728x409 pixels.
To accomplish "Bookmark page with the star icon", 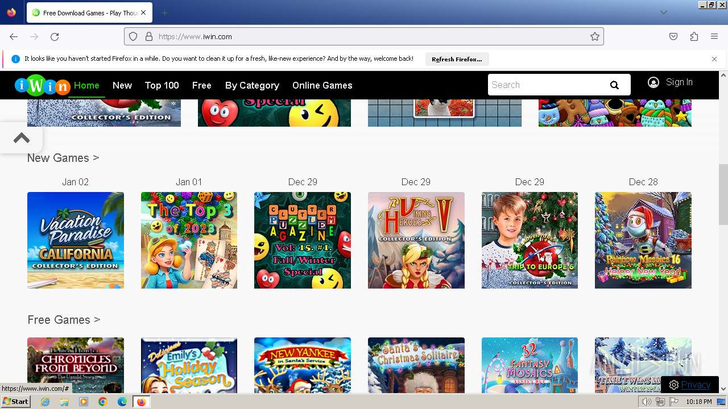I will click(595, 36).
